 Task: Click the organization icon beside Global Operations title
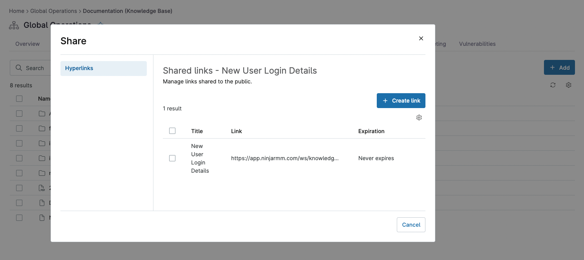click(13, 25)
